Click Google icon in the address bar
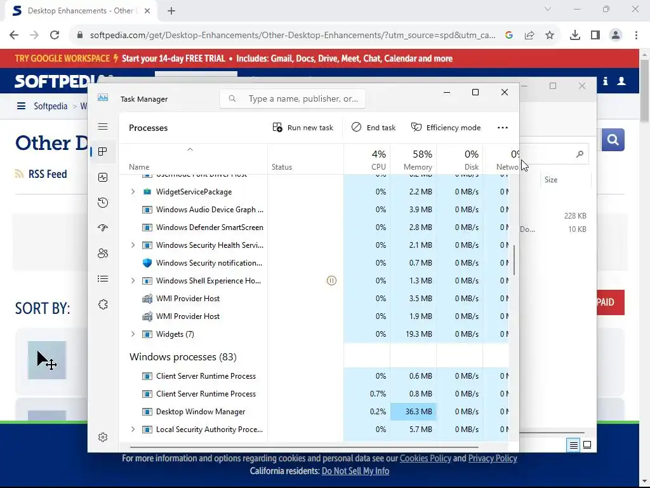 pos(509,36)
